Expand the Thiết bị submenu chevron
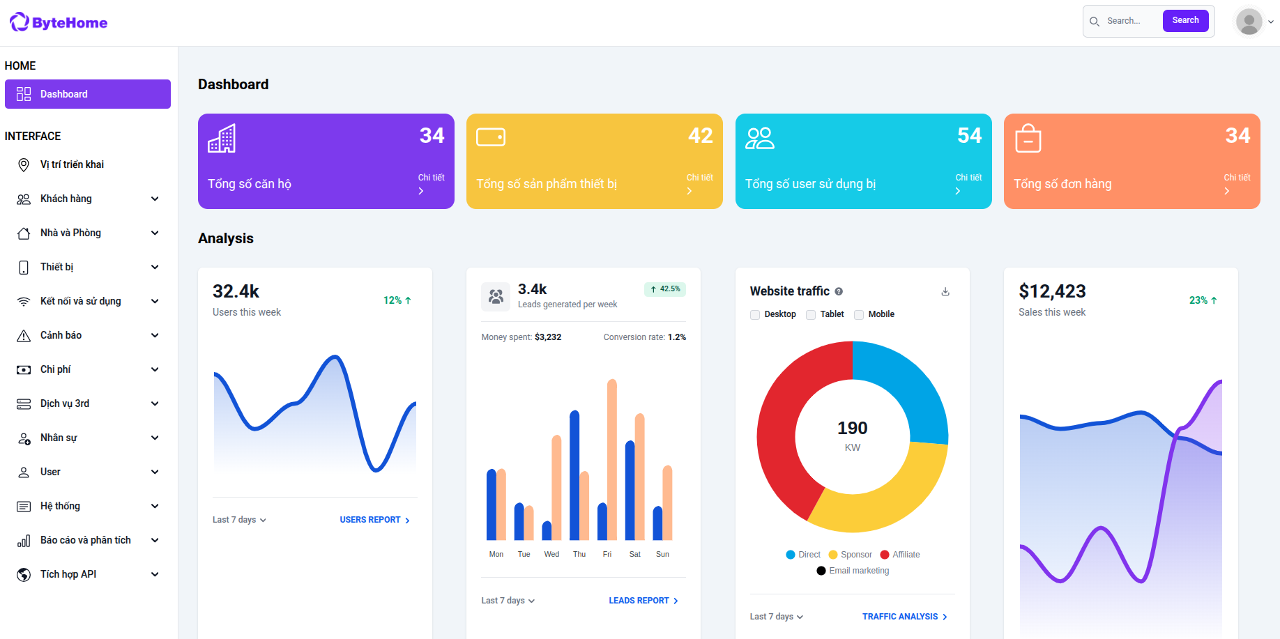Image resolution: width=1280 pixels, height=639 pixels. pos(155,267)
